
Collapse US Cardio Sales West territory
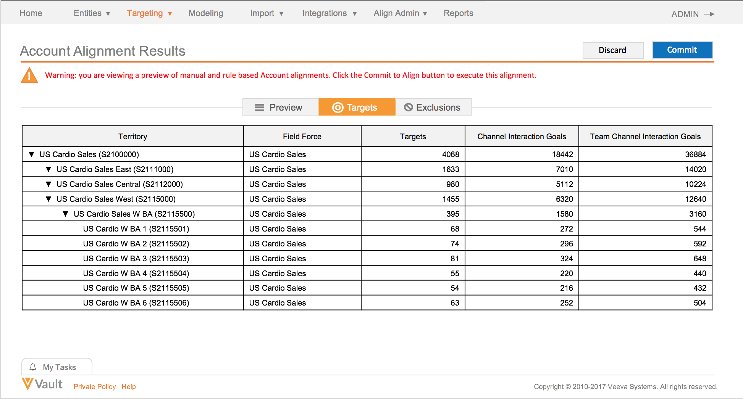coord(48,199)
